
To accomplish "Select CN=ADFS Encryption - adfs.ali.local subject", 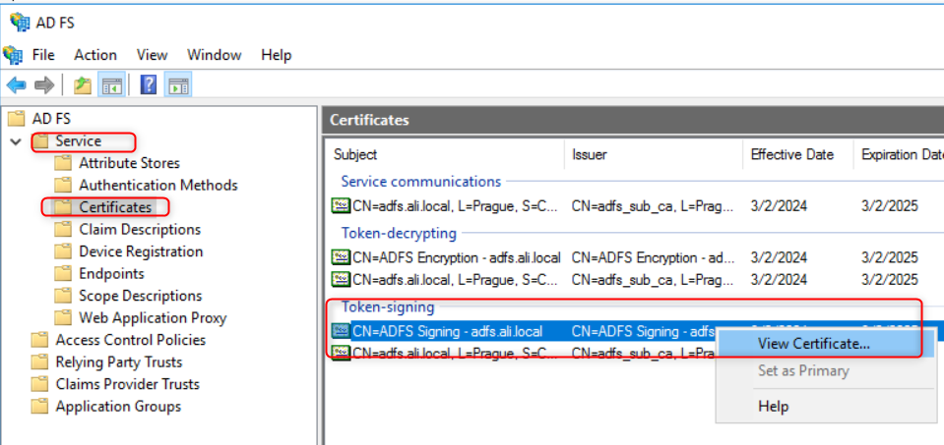I will (457, 257).
